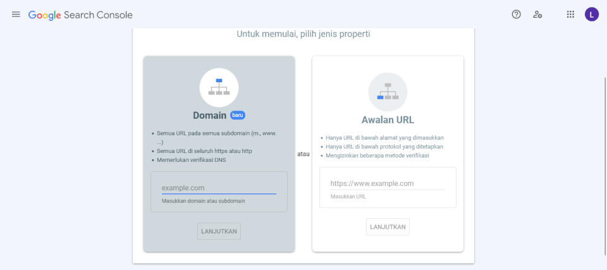Click the Google Search Console logo
607x270 pixels.
pyautogui.click(x=80, y=15)
